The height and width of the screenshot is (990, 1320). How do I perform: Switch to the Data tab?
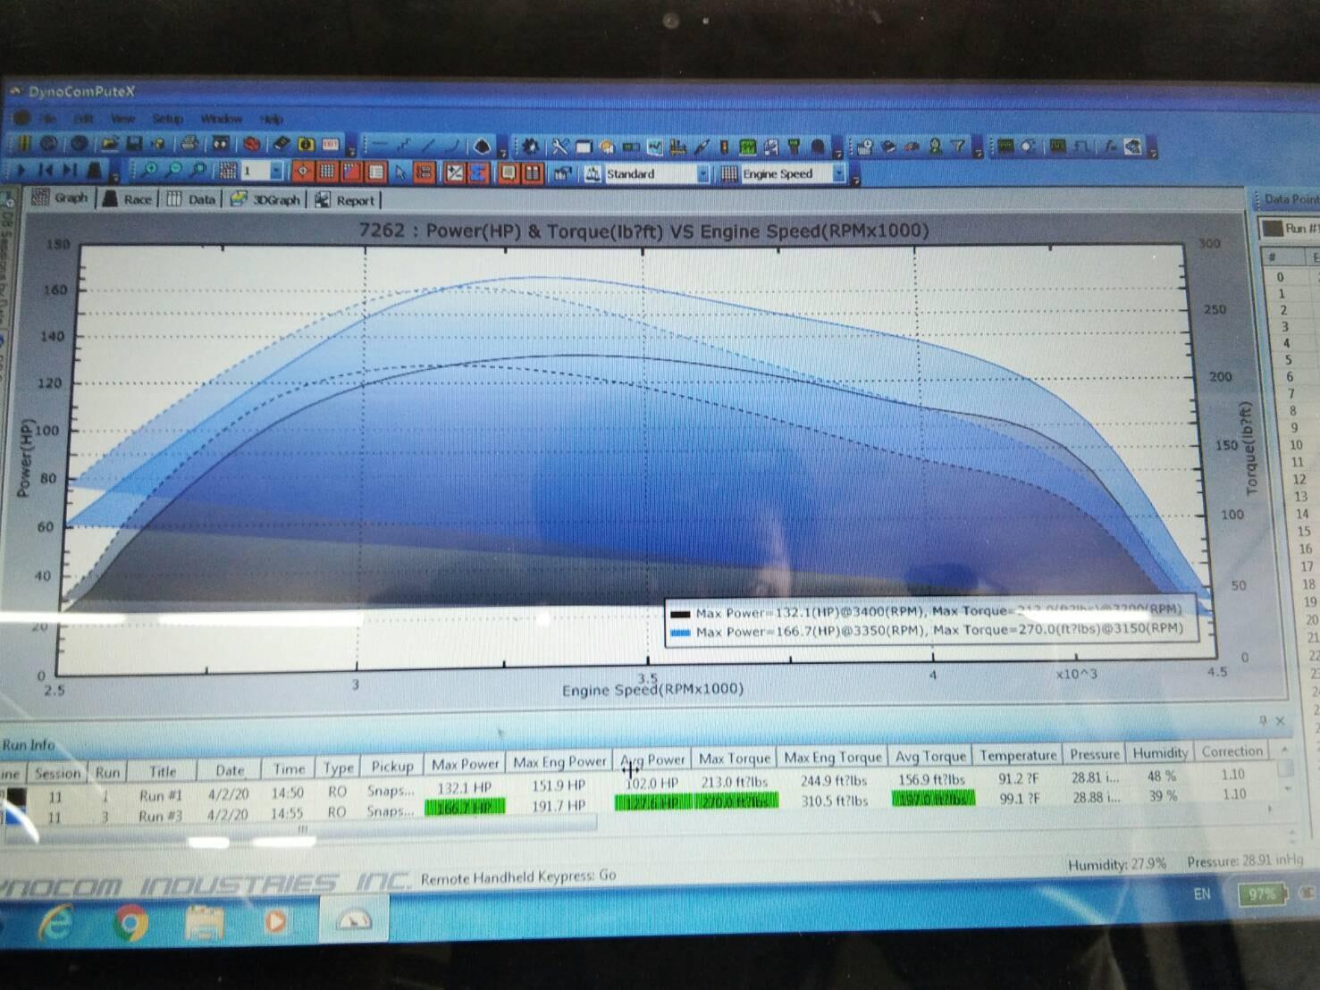[192, 199]
